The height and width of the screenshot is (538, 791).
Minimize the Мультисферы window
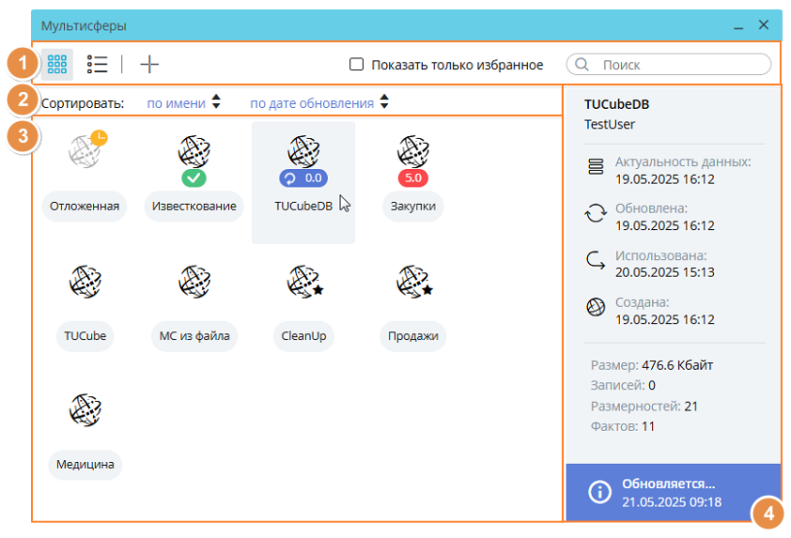pos(739,25)
